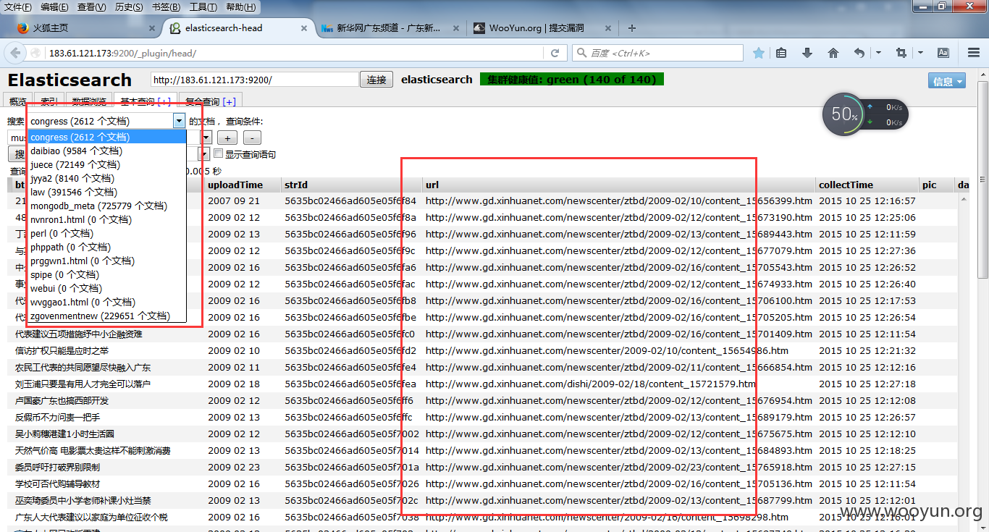
Task: Open the 信息 dropdown button
Action: (x=947, y=81)
